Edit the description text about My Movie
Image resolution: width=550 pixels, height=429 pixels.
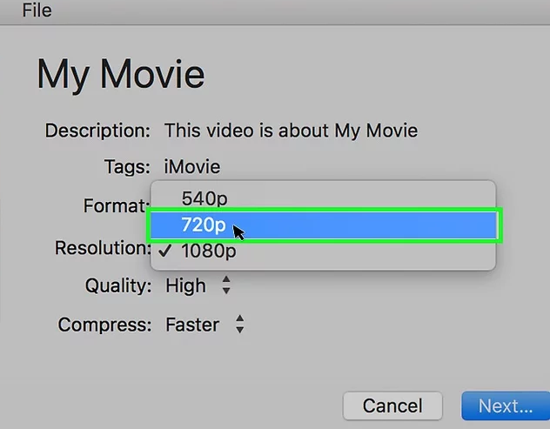tap(291, 131)
